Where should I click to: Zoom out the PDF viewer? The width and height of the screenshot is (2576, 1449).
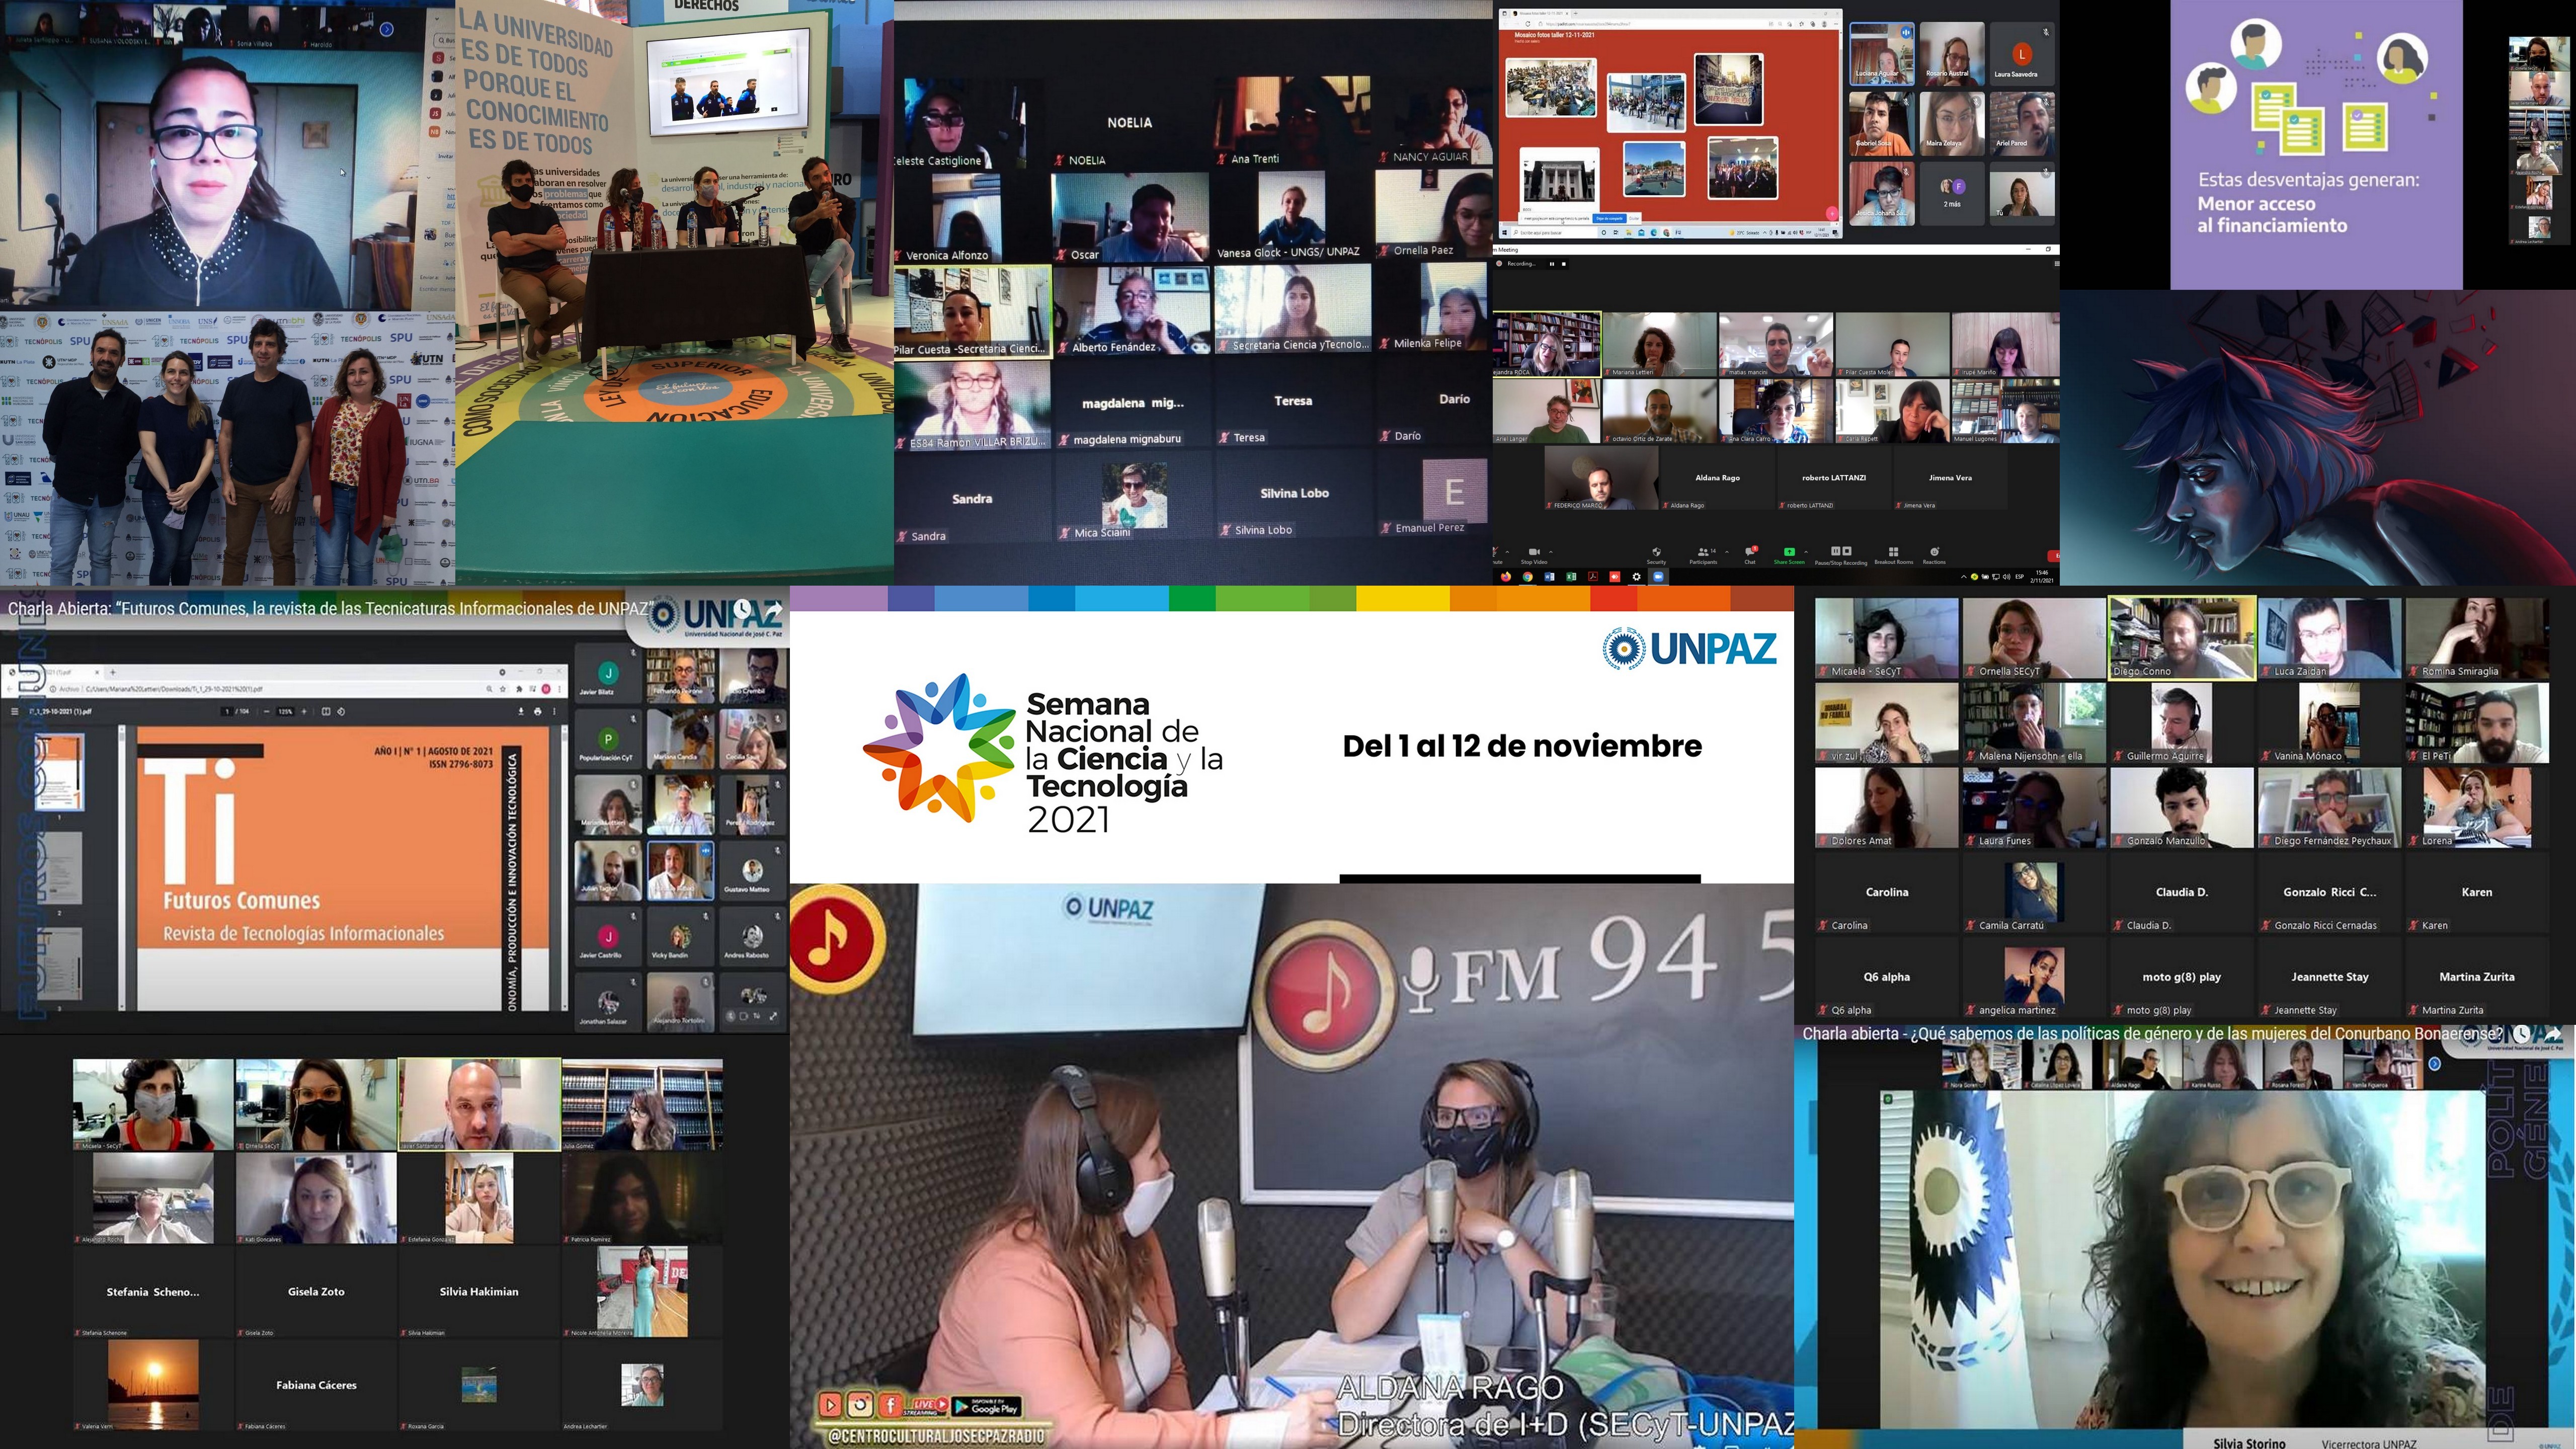point(267,712)
